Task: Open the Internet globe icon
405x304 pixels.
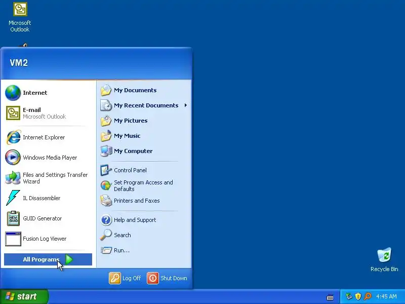Action: pos(13,93)
